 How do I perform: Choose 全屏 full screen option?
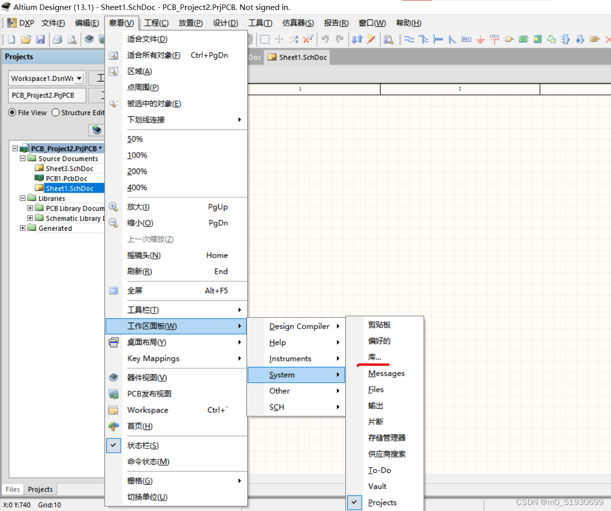click(176, 291)
